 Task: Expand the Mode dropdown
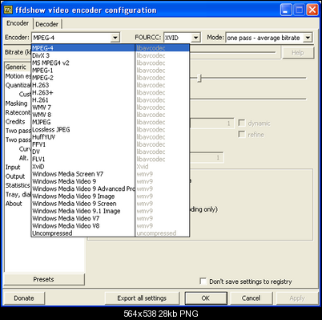pyautogui.click(x=308, y=38)
